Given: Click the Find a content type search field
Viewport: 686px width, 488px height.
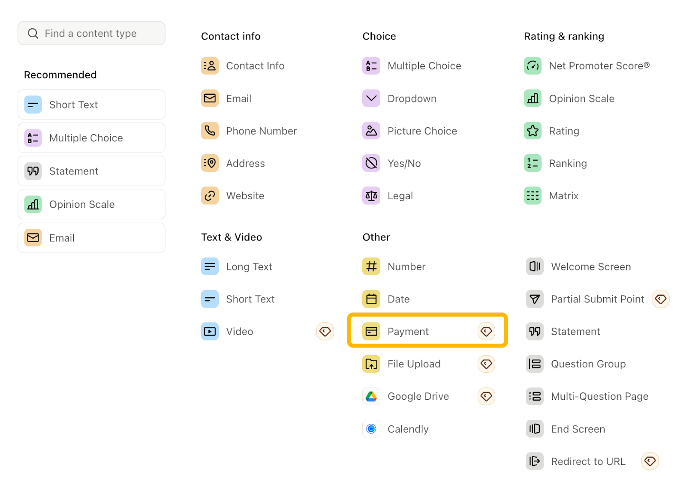Looking at the screenshot, I should click(91, 33).
